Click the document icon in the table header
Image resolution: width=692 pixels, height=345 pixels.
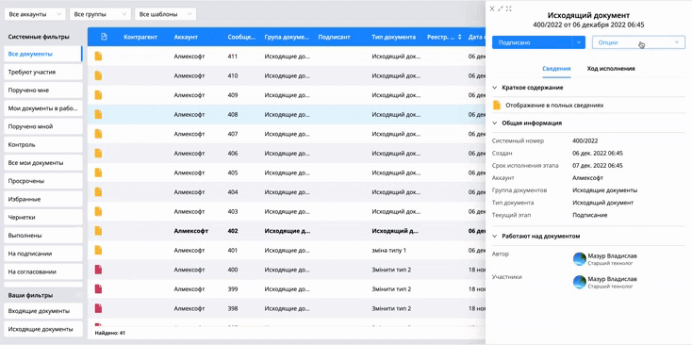click(104, 37)
